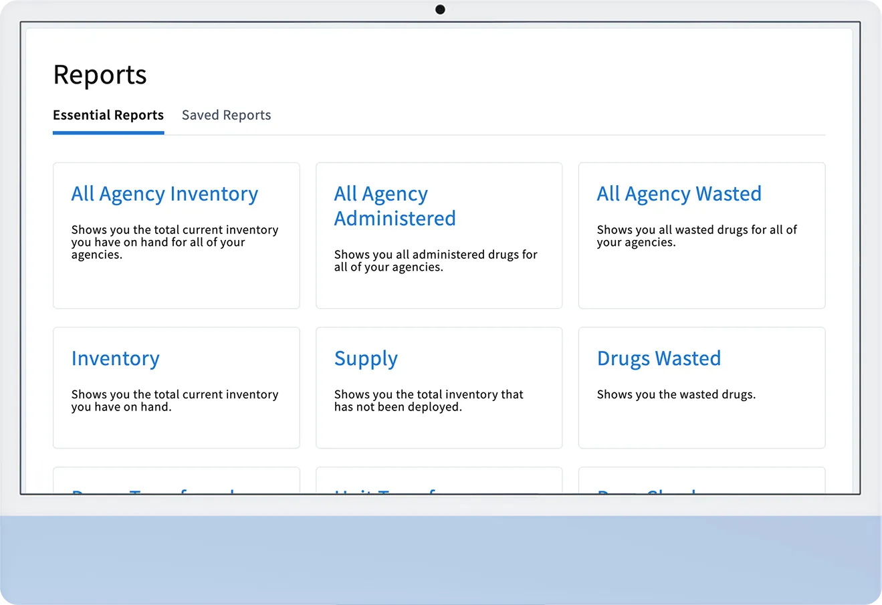Click the cut-off card below Inventory
This screenshot has width=882, height=605.
tap(176, 481)
